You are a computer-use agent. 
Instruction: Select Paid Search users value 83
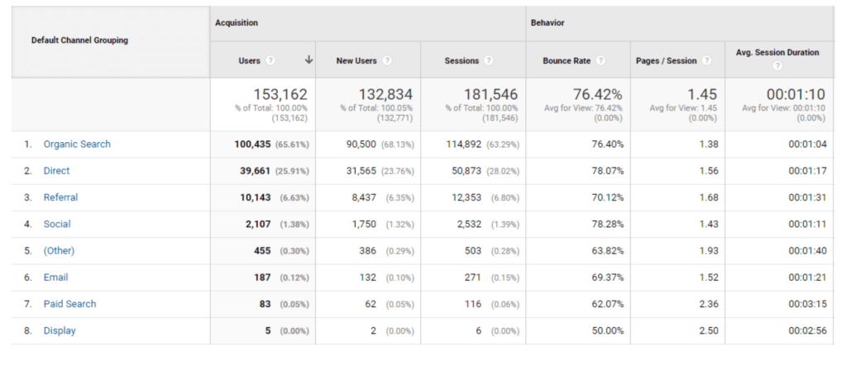tap(266, 304)
